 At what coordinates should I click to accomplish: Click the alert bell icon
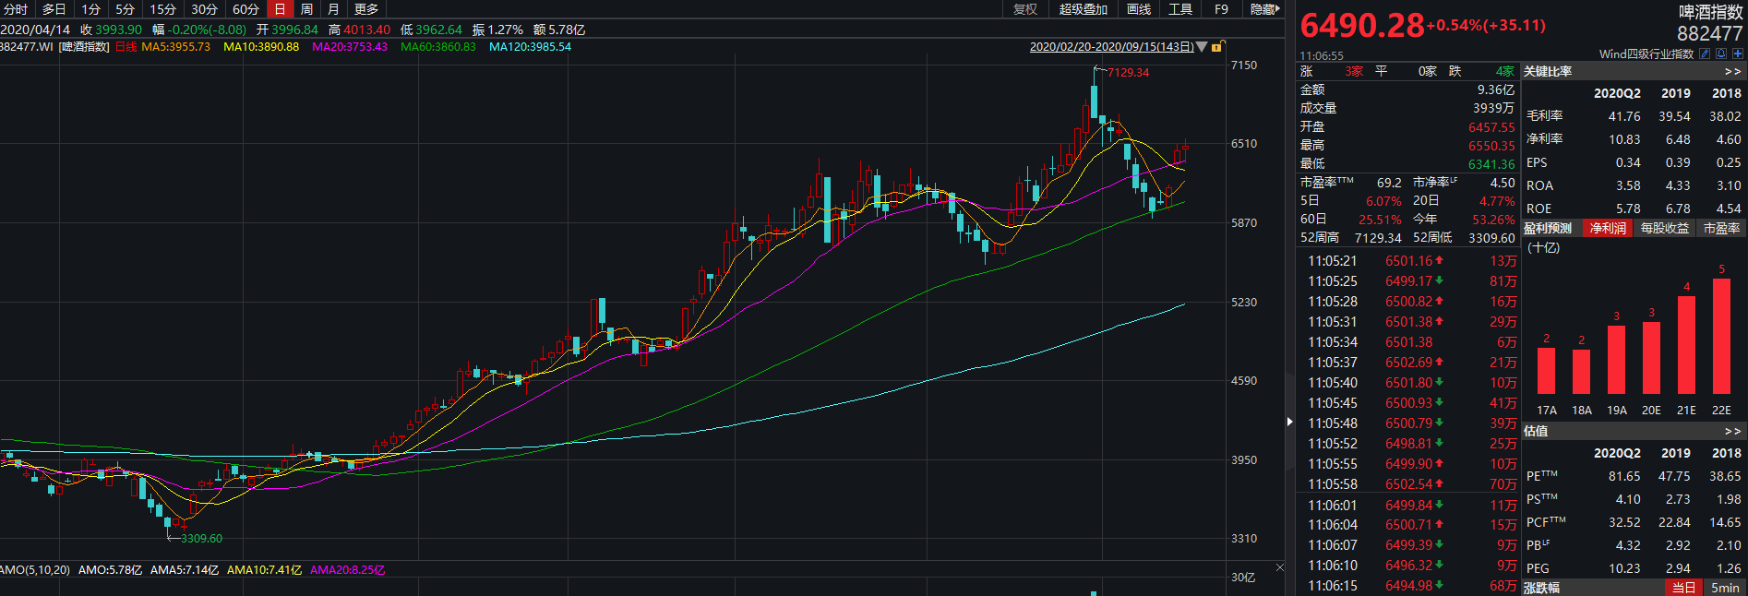click(x=1721, y=54)
